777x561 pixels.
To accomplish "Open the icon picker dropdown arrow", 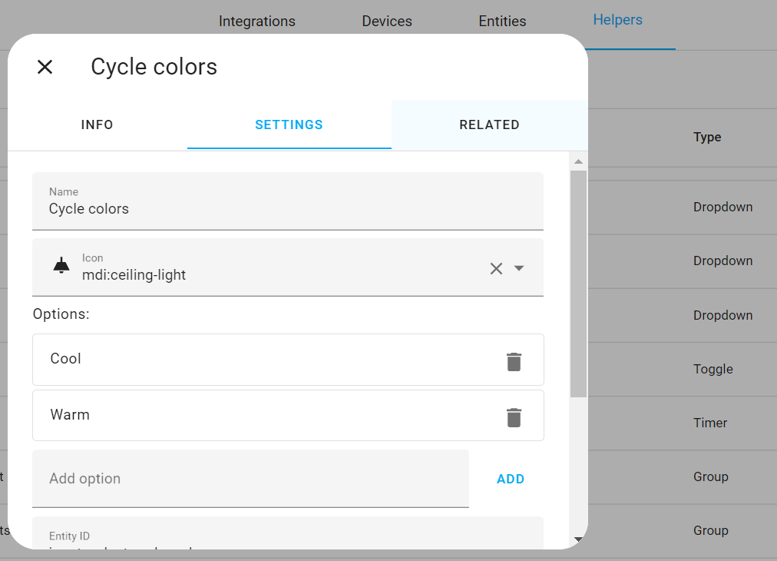I will tap(520, 267).
